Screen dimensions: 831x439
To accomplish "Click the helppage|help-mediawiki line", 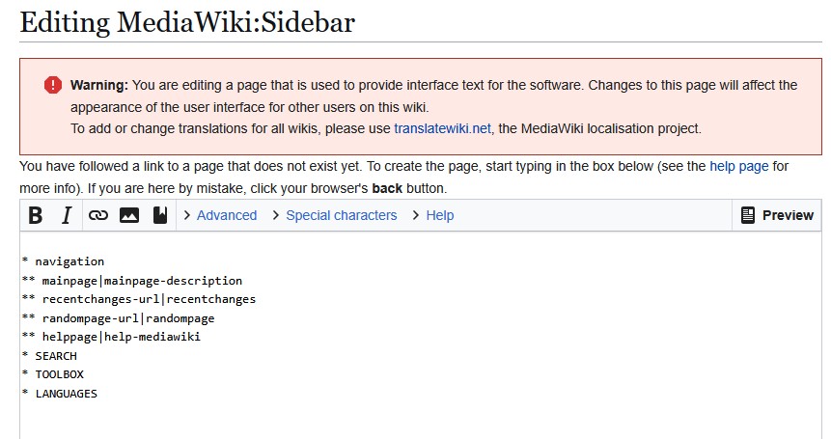I will (111, 337).
